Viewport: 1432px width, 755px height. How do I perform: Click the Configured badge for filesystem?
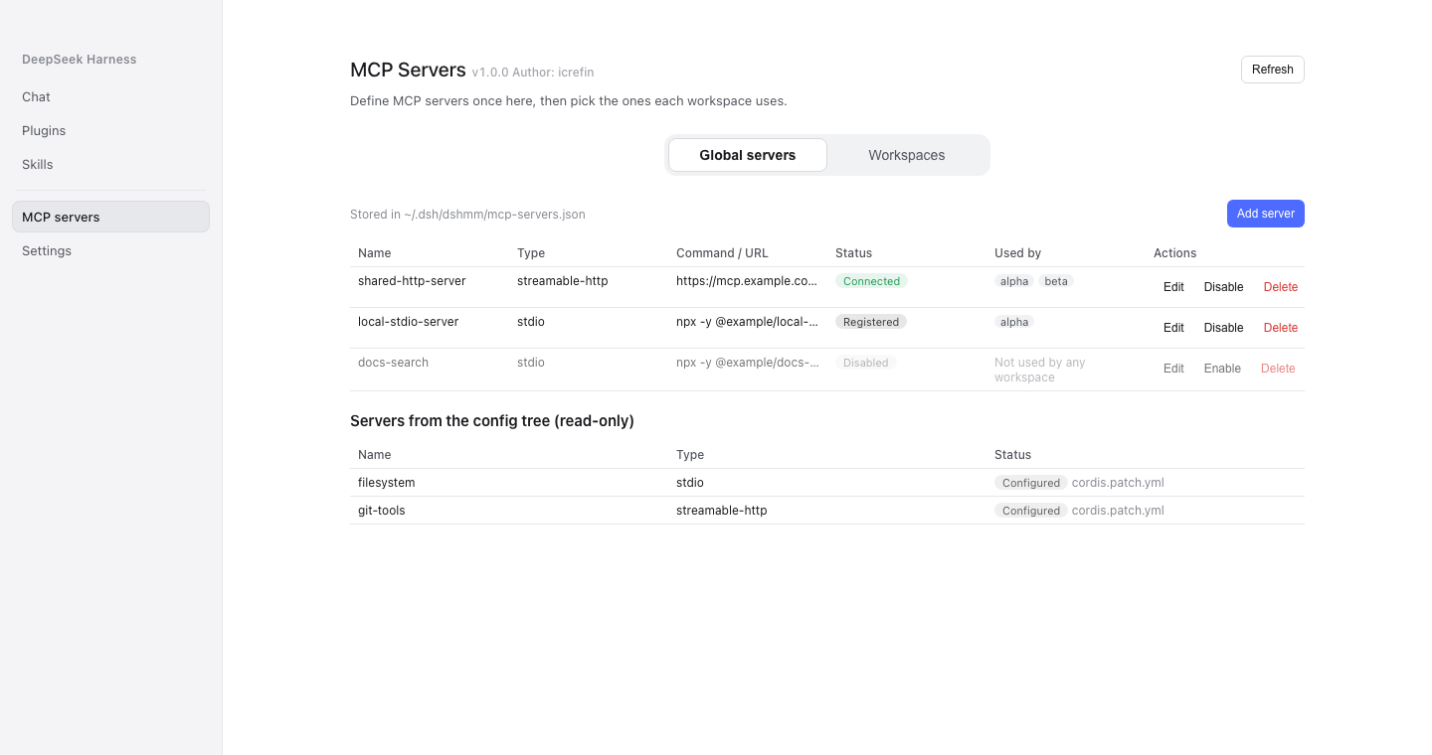pos(1031,483)
